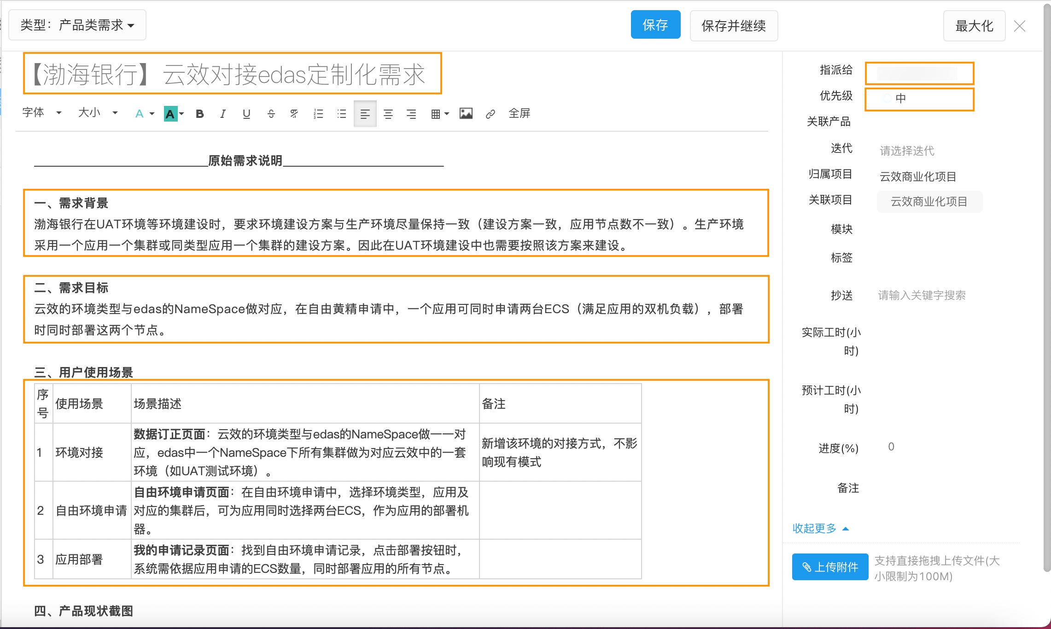Click the text 我的申请记录页面 in the table

click(181, 550)
